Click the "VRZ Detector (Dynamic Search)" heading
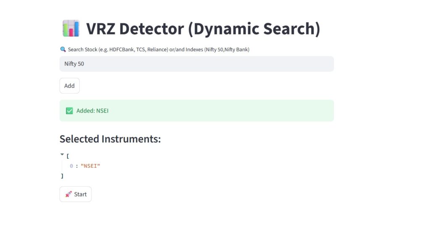430x230 pixels. pyautogui.click(x=203, y=29)
